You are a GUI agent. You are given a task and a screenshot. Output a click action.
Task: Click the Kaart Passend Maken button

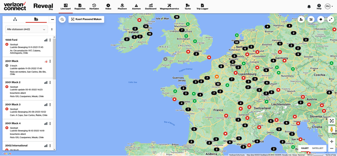pyautogui.click(x=86, y=19)
